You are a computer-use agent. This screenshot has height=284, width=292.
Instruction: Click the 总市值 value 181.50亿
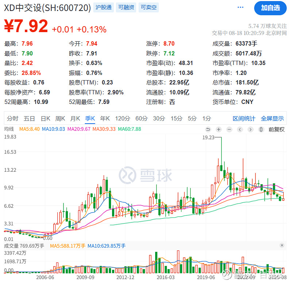pyautogui.click(x=247, y=82)
